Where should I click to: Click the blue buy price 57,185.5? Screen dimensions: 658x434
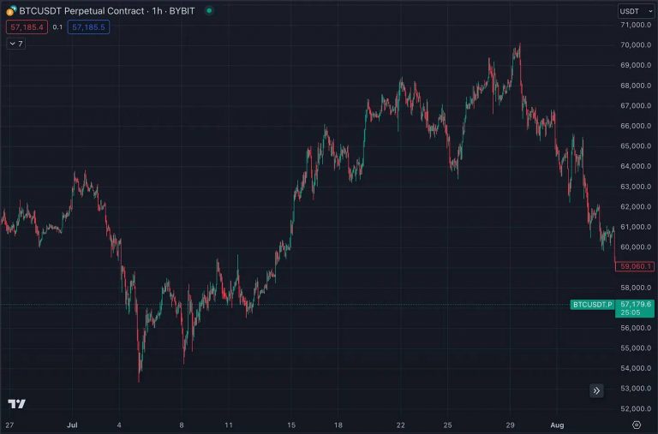pos(88,27)
